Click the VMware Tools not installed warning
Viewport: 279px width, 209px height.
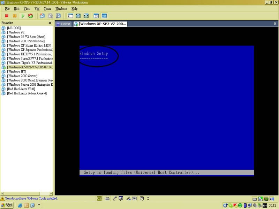coord(31,198)
